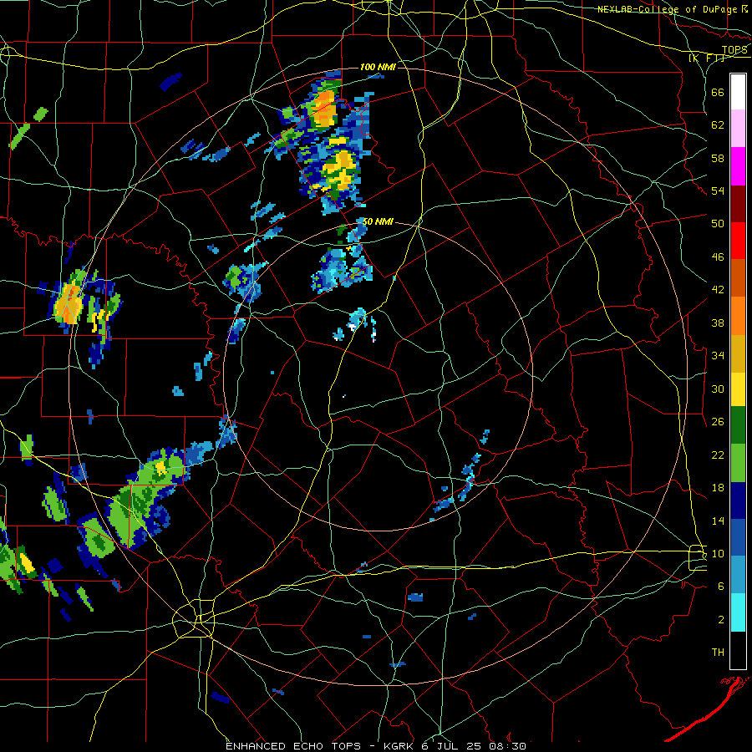Click legend value 10
752x752 pixels.
[x=718, y=554]
